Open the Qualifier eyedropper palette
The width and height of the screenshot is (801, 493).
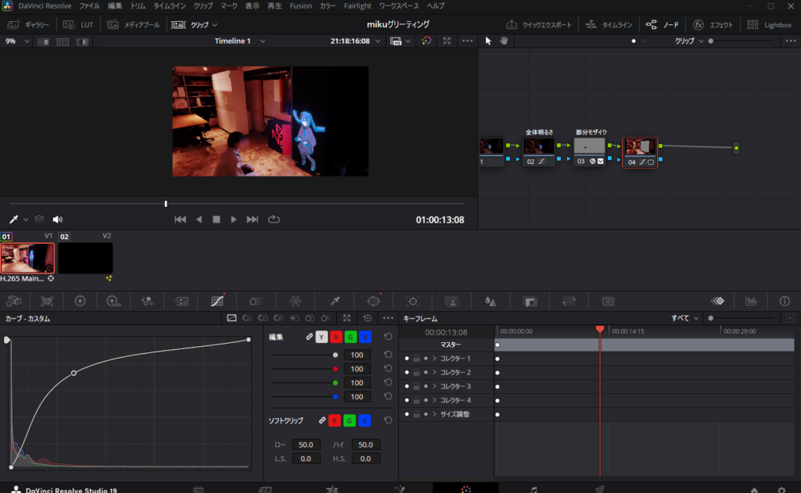pyautogui.click(x=335, y=301)
